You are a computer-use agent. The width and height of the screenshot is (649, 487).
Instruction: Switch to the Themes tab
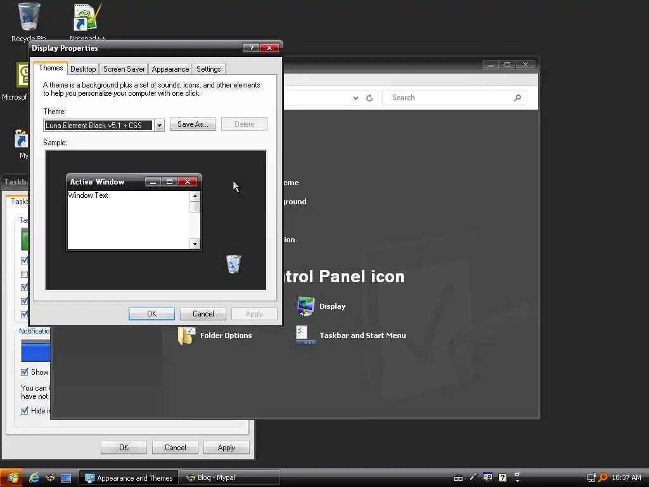(51, 68)
